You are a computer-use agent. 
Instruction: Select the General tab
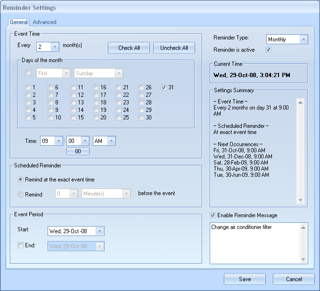point(19,22)
